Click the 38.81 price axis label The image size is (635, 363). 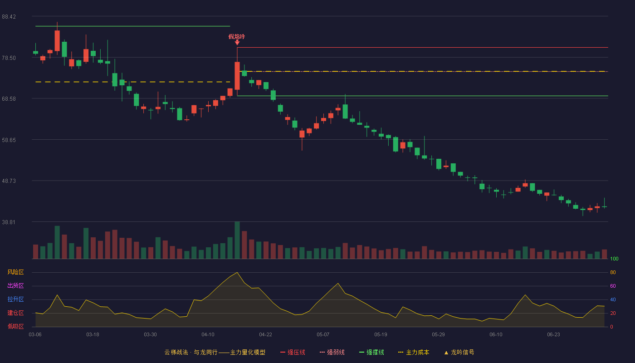9,222
